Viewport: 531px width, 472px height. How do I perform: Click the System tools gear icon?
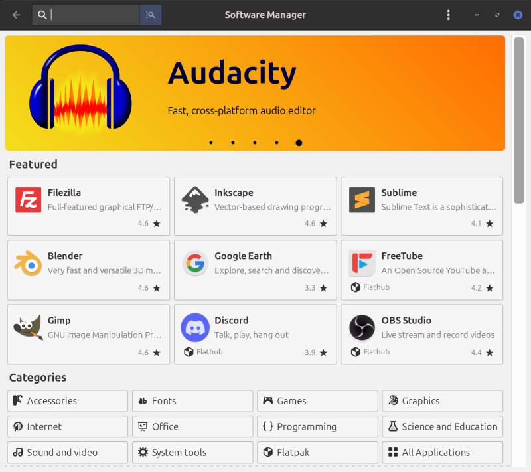143,452
